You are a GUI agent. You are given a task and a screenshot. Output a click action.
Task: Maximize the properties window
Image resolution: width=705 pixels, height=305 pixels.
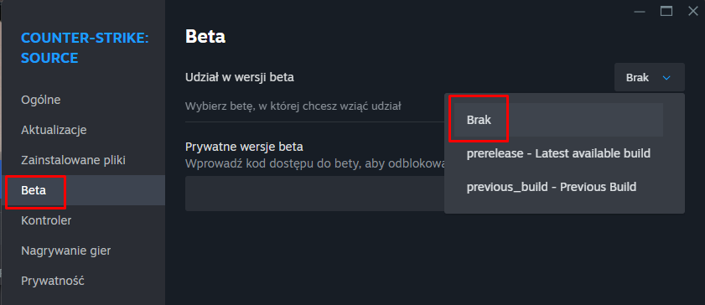tap(666, 12)
